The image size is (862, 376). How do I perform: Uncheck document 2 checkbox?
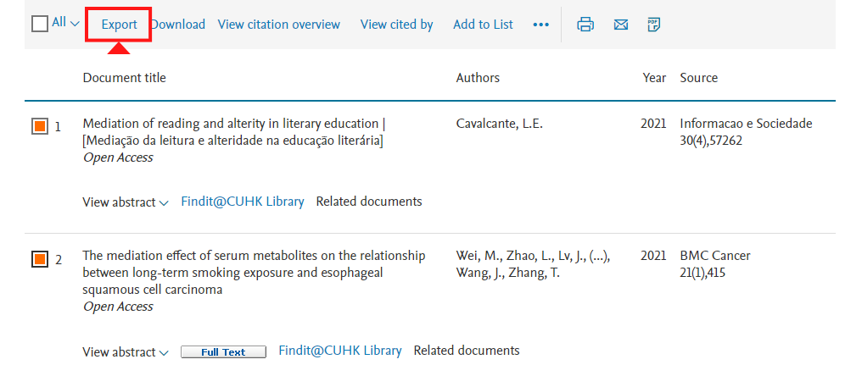(40, 259)
